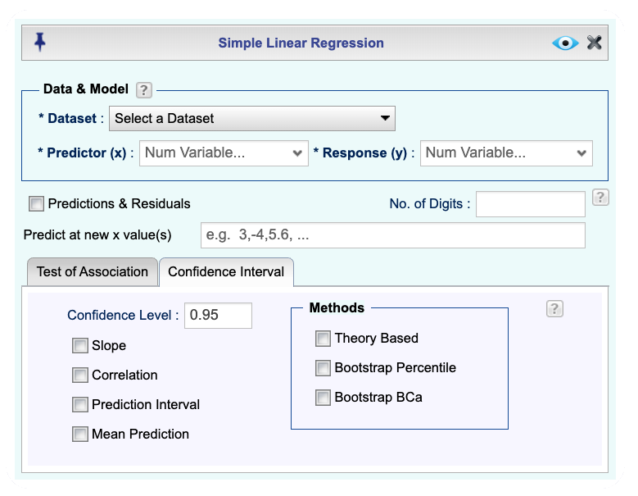Click the Simple Linear Regression title text
638x496 pixels.
[301, 43]
